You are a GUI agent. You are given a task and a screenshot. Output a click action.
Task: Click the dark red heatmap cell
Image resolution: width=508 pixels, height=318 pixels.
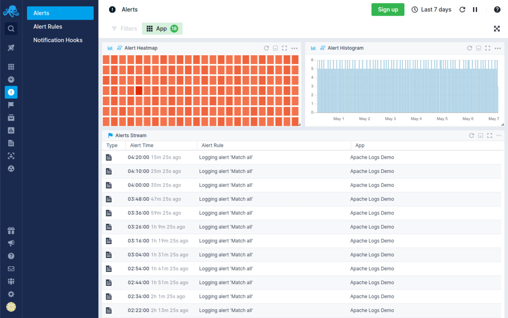tap(139, 91)
